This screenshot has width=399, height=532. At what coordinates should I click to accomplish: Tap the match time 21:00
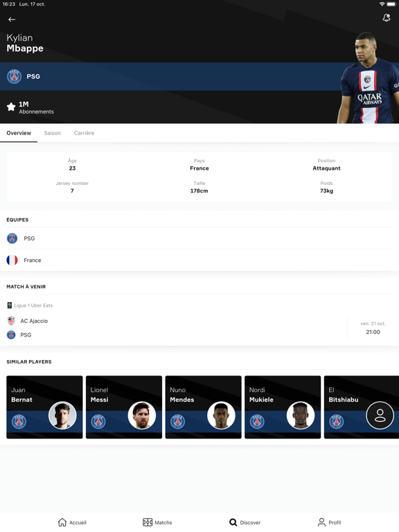(373, 332)
